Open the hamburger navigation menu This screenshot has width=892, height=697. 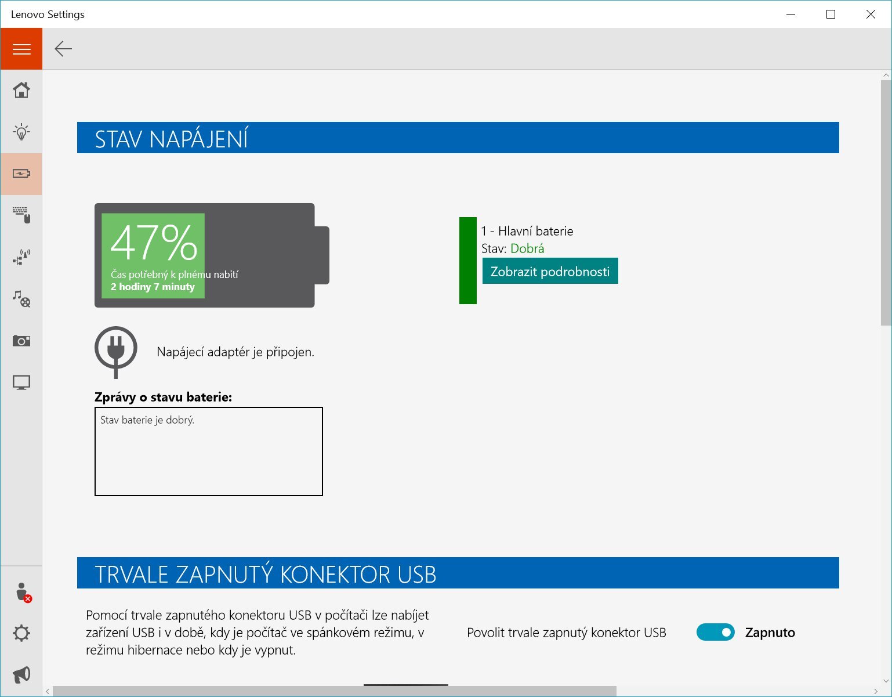[x=21, y=49]
